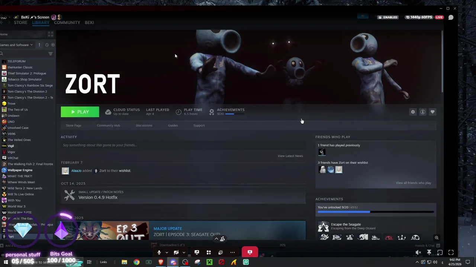
Task: Toggle the stream camera off button
Action: coord(176,253)
